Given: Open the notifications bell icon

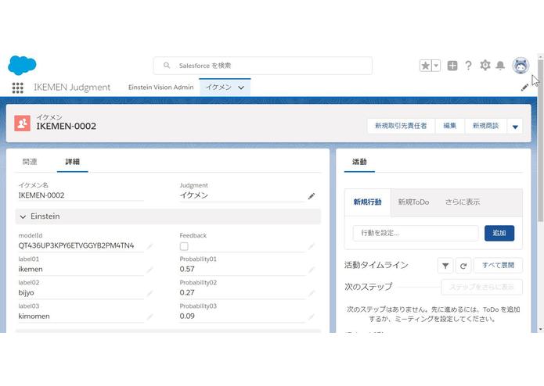Looking at the screenshot, I should [500, 66].
